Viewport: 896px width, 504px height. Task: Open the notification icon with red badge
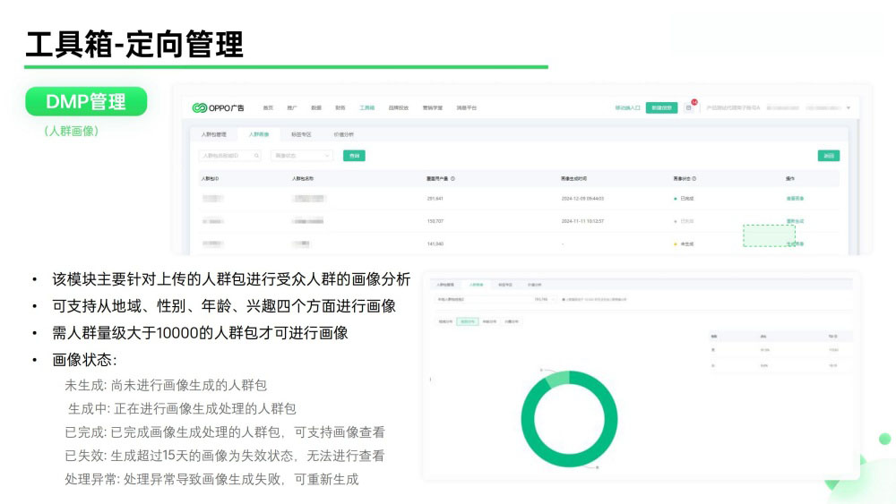click(689, 107)
